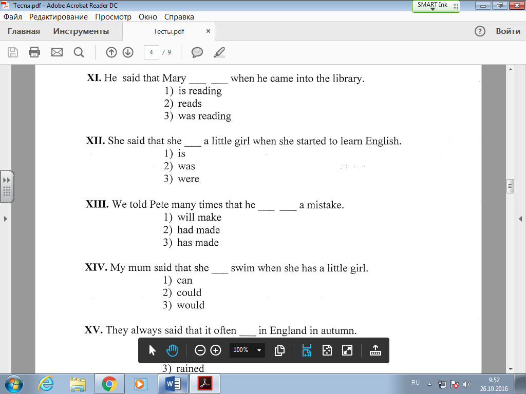
Task: Expand the right tools pane arrow
Action: [520, 219]
